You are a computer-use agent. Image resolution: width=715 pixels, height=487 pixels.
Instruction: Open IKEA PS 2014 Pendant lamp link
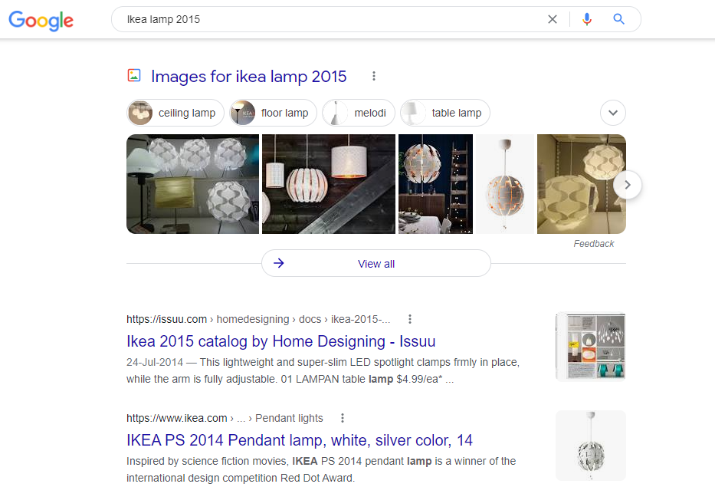(300, 440)
